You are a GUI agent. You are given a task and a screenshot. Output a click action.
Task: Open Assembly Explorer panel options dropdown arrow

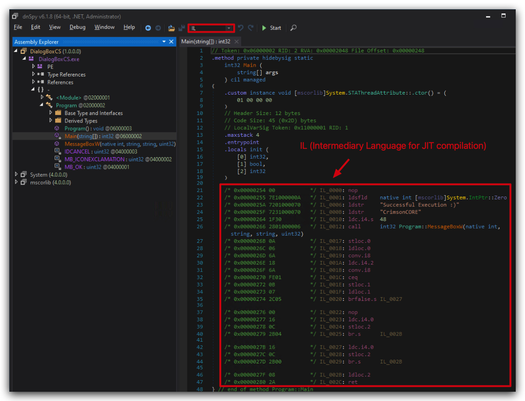coord(164,42)
